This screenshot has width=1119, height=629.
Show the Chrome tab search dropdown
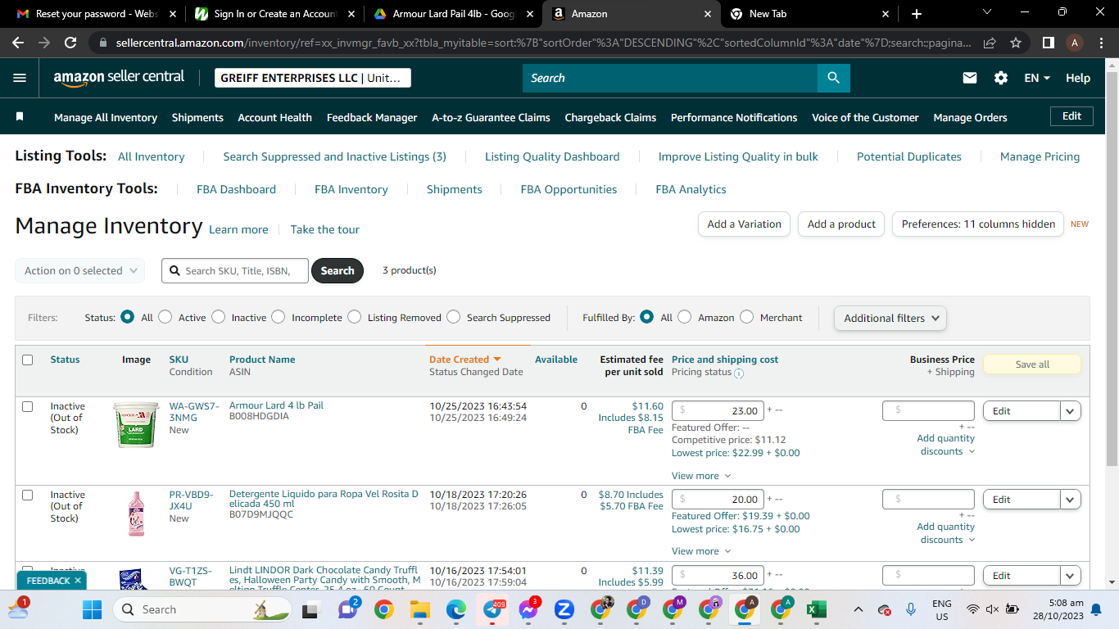[x=987, y=13]
